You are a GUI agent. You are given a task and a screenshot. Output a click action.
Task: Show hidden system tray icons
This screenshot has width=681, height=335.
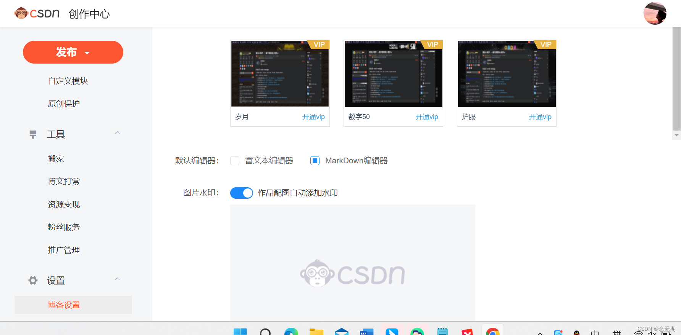(540, 333)
